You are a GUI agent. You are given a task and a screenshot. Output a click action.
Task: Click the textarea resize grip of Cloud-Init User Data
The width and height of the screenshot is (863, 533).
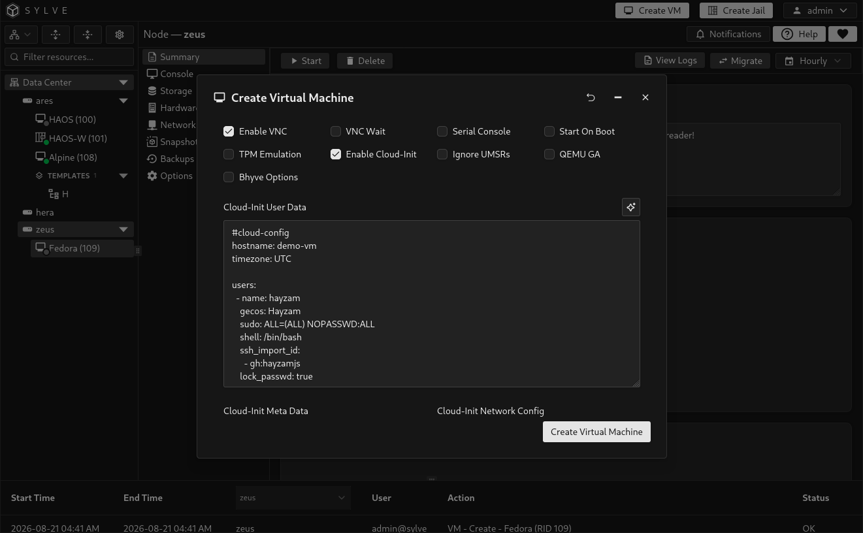[636, 383]
